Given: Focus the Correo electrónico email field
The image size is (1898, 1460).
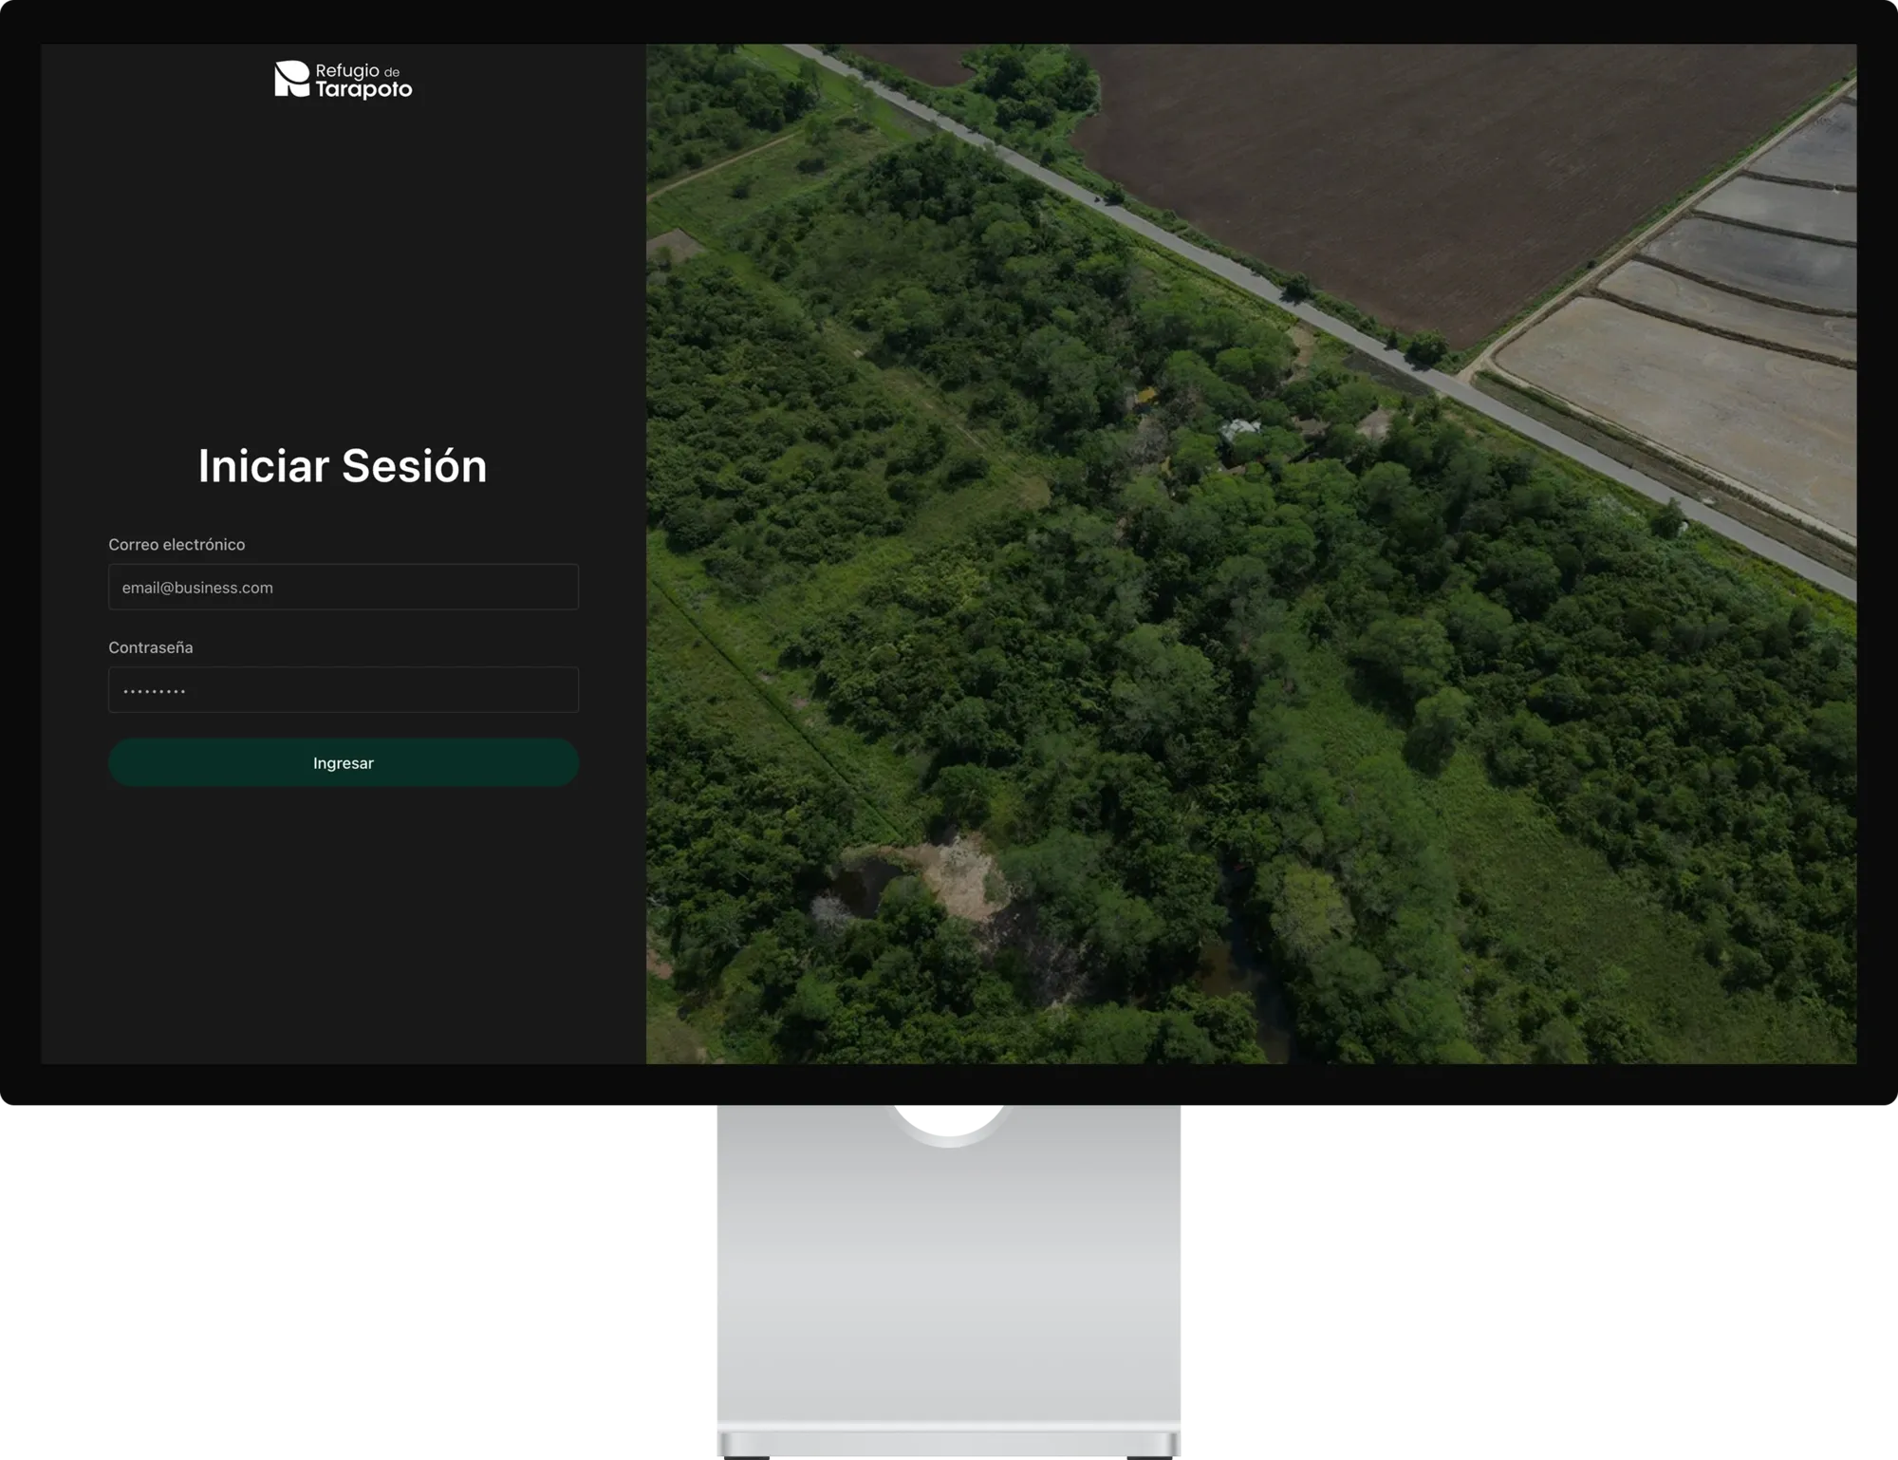Looking at the screenshot, I should [344, 587].
